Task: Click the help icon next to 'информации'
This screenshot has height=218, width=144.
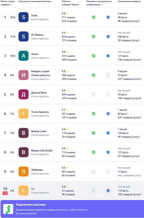Action: tap(102, 5)
